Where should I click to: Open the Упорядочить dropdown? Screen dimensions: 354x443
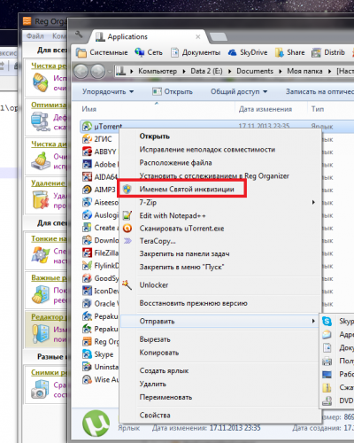tap(108, 91)
